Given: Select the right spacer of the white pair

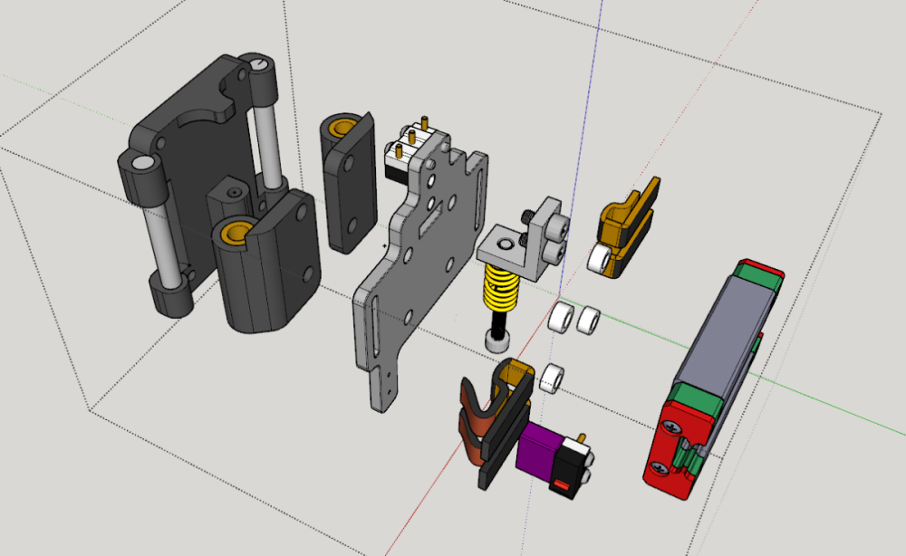Looking at the screenshot, I should (x=588, y=320).
